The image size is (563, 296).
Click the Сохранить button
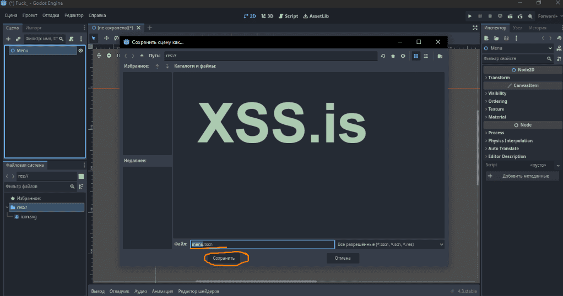point(224,258)
